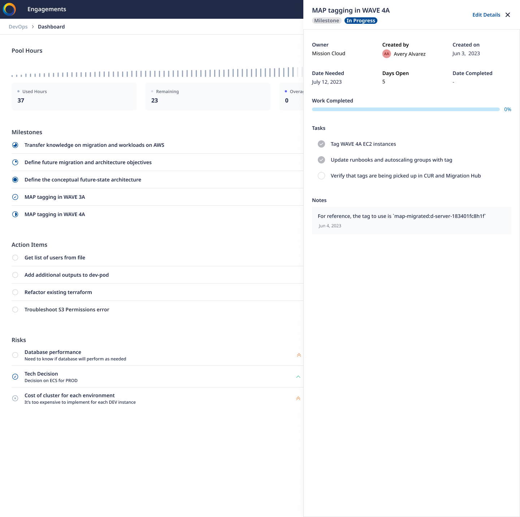Toggle the Update runbooks and autoscaling task
The height and width of the screenshot is (517, 520).
coord(321,160)
